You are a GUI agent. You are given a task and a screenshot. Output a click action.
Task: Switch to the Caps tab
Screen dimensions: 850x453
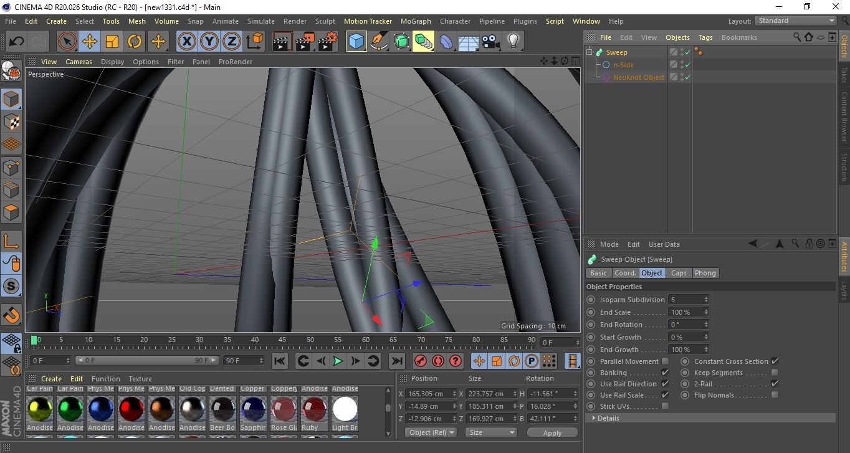679,273
